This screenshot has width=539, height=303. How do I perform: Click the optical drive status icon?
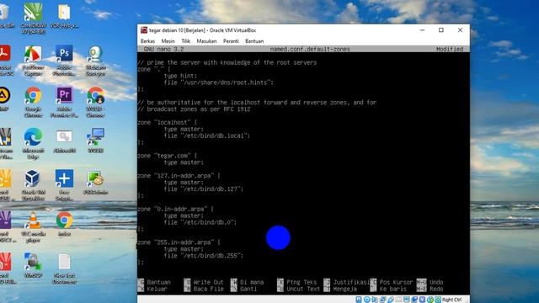pyautogui.click(x=367, y=300)
